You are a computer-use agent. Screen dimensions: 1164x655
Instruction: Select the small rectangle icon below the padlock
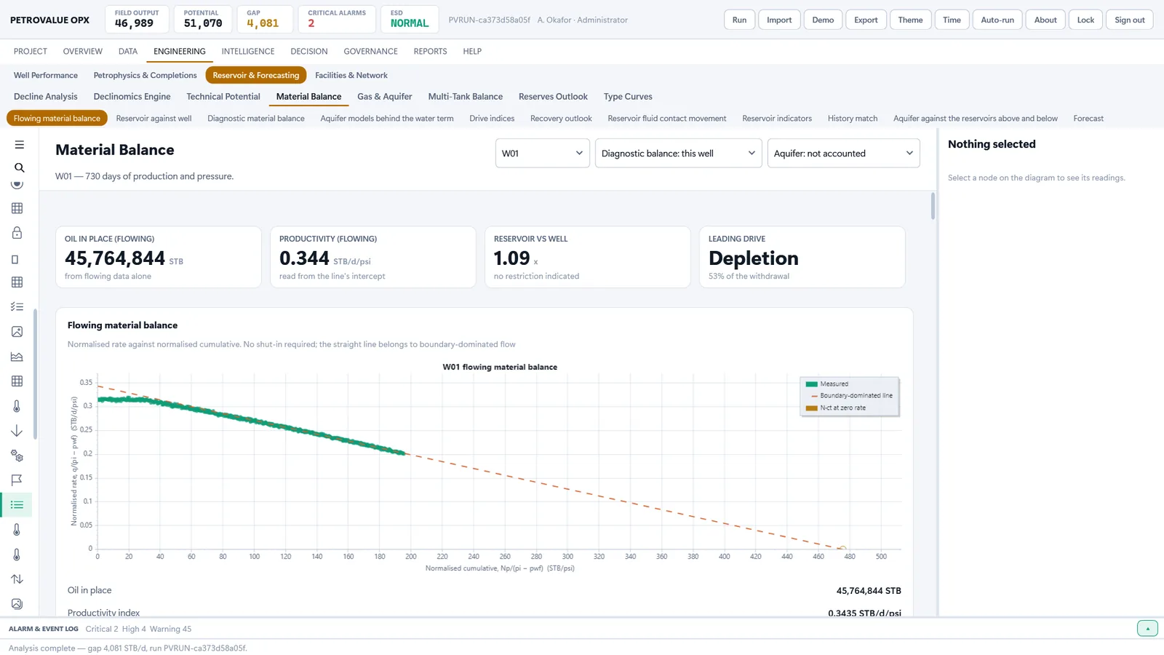pos(15,259)
